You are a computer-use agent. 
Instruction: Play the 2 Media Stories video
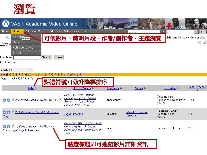point(4,113)
